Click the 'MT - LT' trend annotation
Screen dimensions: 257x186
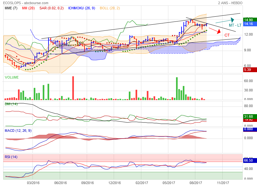point(235,25)
